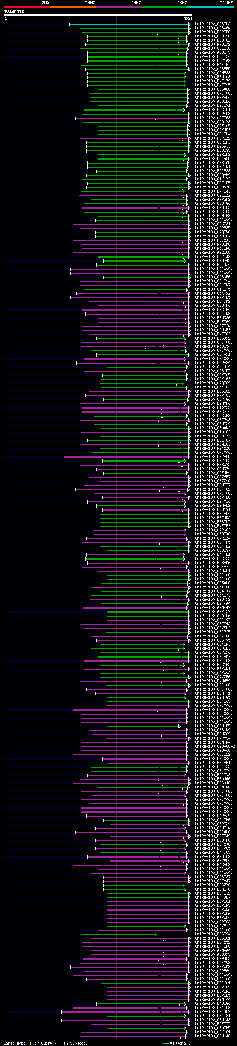Select UniRef100_Q93Z52 hit
Viewport: 237px width, 1046px height.
click(x=212, y=212)
